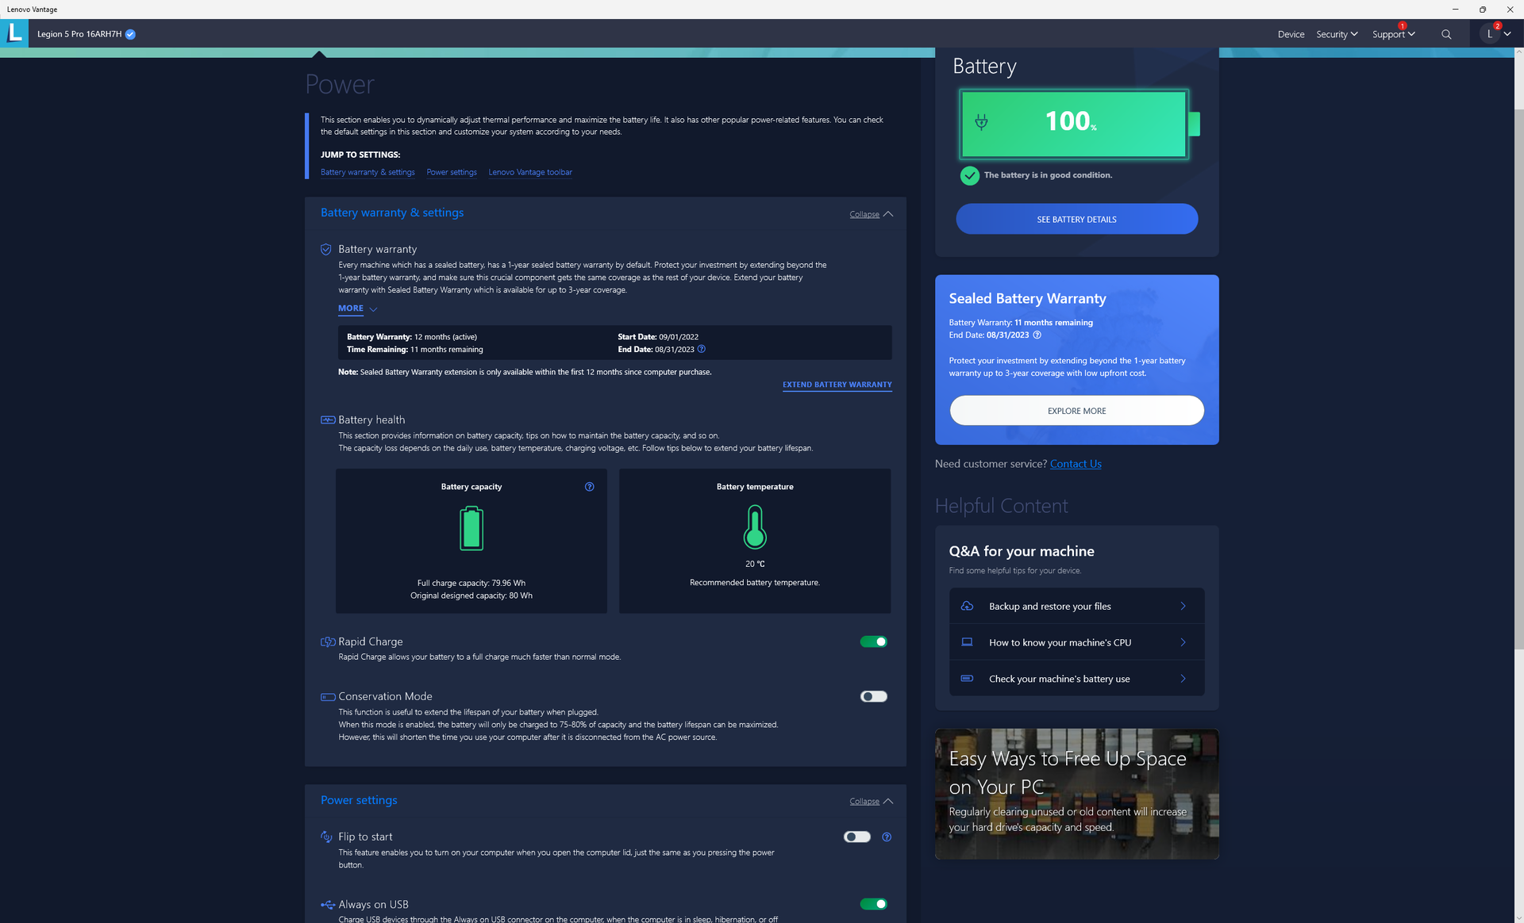
Task: Click the Flip to start help question mark
Action: [887, 837]
